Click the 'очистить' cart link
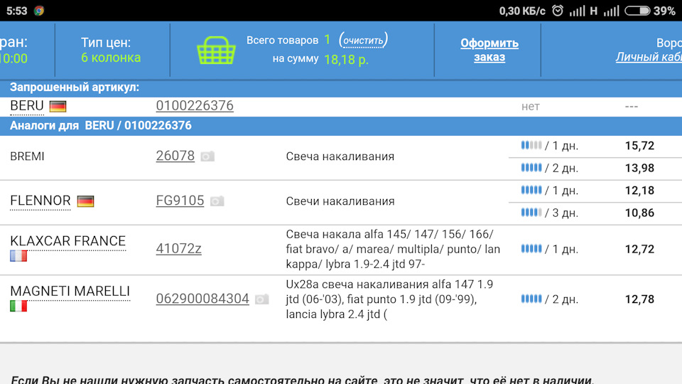Image resolution: width=682 pixels, height=384 pixels. click(x=363, y=41)
